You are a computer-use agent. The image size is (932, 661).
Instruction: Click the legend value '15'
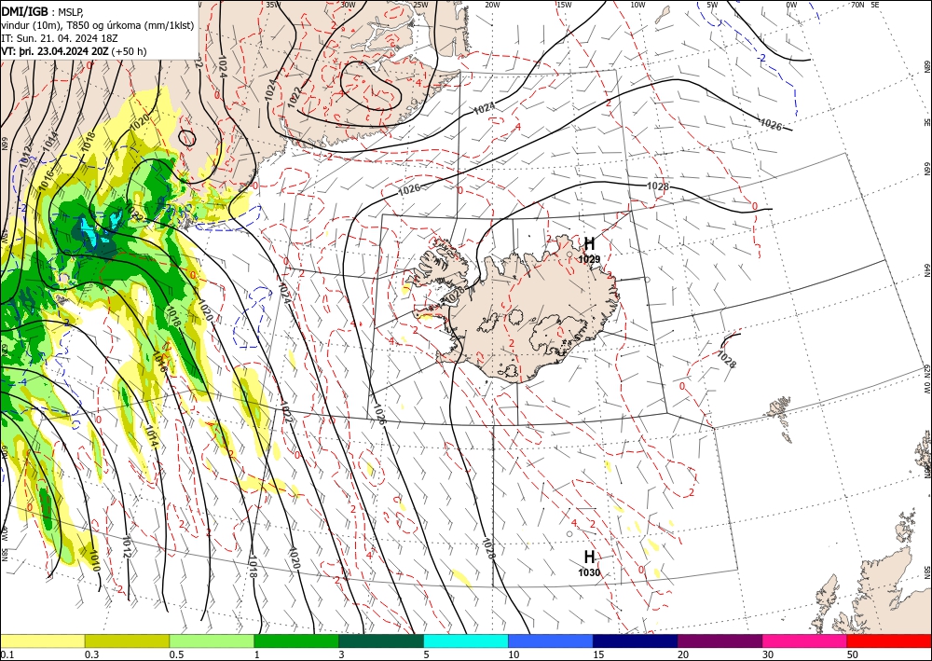[598, 654]
